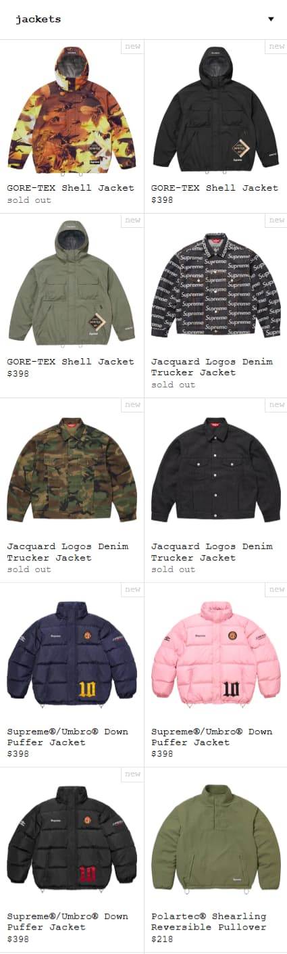
Task: Click the Polartec® Shearling Reversible Pullover title
Action: (x=209, y=922)
